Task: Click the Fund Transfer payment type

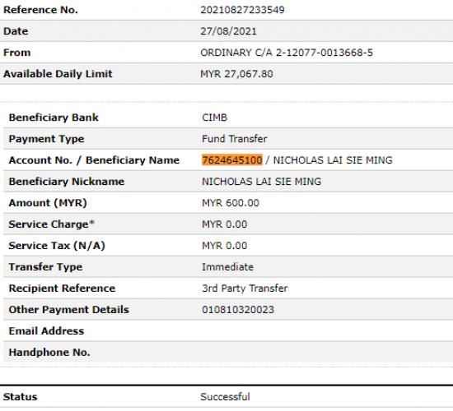Action: click(234, 139)
